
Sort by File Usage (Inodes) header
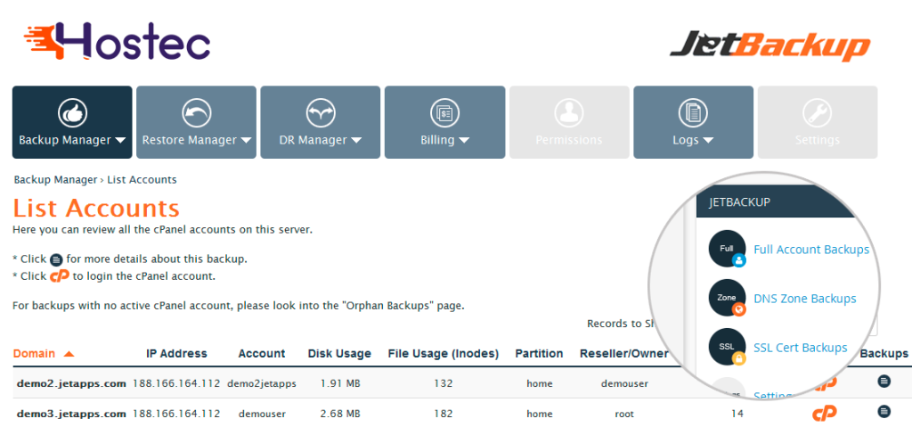point(444,354)
